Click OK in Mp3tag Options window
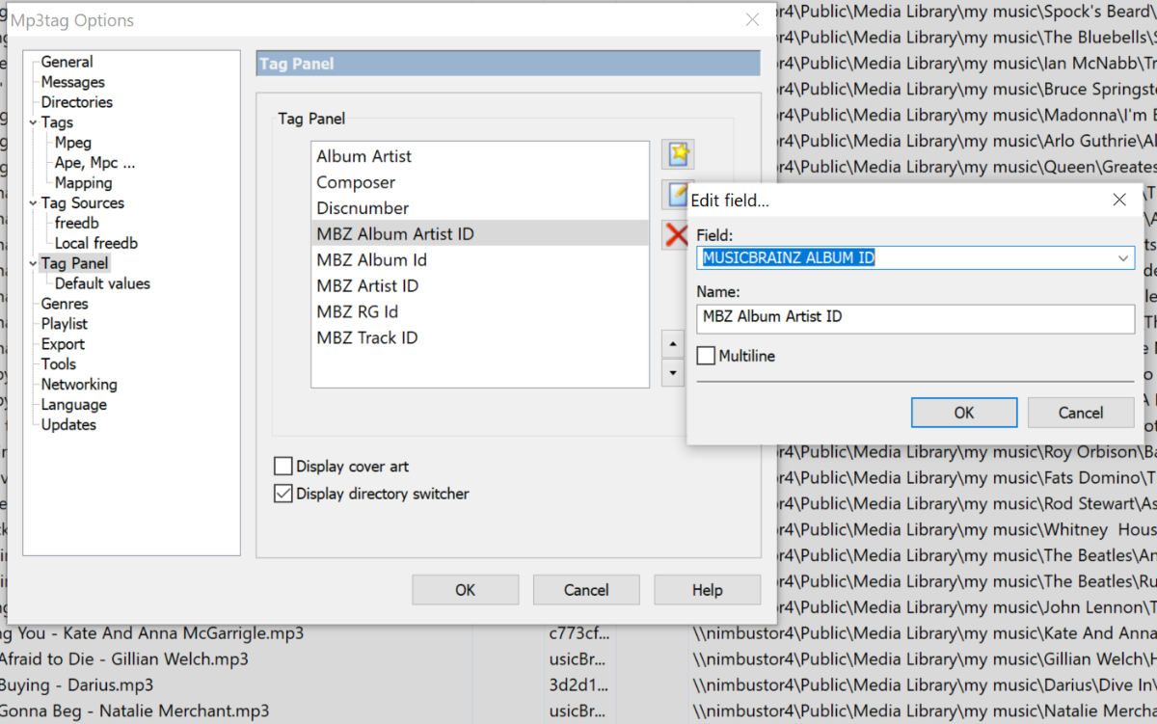Viewport: 1157px width, 724px height. click(466, 590)
